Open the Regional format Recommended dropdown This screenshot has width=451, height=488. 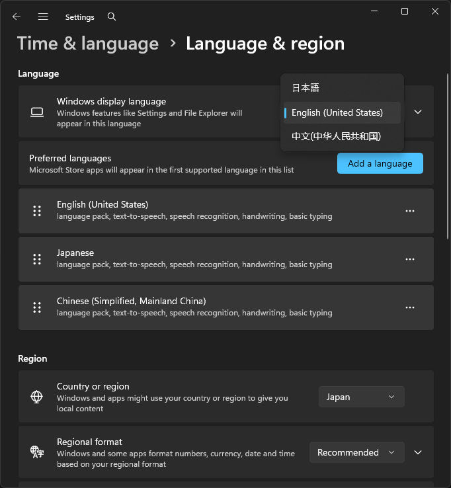pyautogui.click(x=357, y=452)
